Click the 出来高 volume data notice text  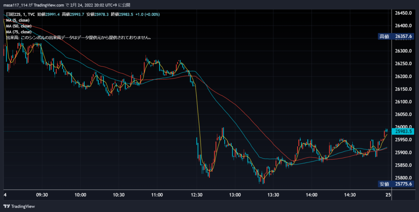[79, 38]
